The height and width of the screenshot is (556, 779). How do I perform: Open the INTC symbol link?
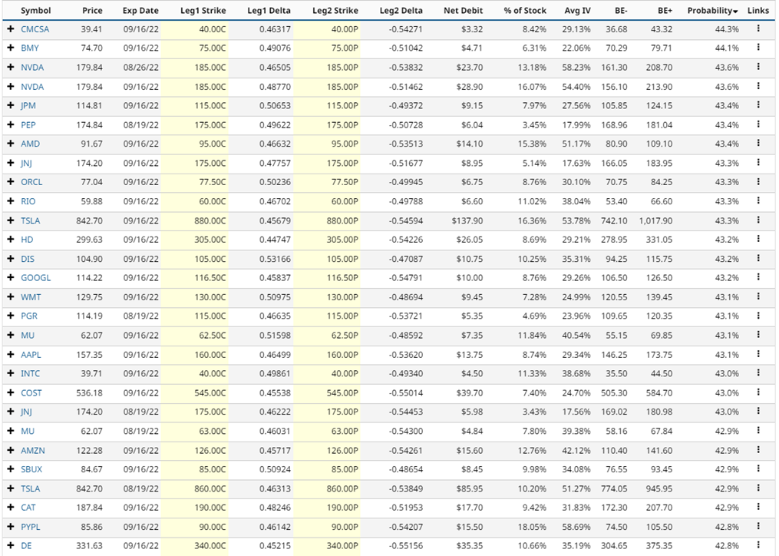coord(30,373)
